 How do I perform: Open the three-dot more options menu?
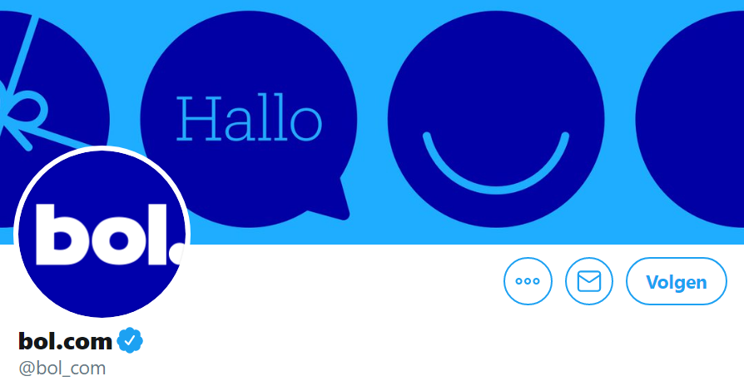point(528,281)
